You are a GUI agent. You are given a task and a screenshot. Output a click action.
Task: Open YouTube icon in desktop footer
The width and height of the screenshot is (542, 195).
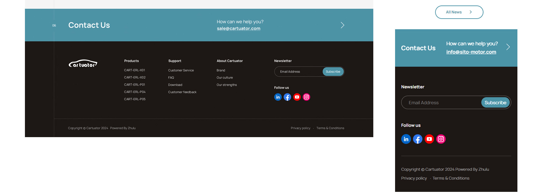pos(297,97)
